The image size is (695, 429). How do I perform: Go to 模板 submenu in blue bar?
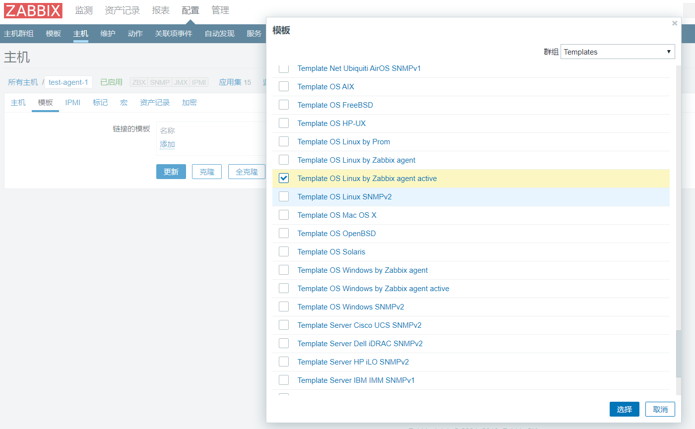point(54,34)
